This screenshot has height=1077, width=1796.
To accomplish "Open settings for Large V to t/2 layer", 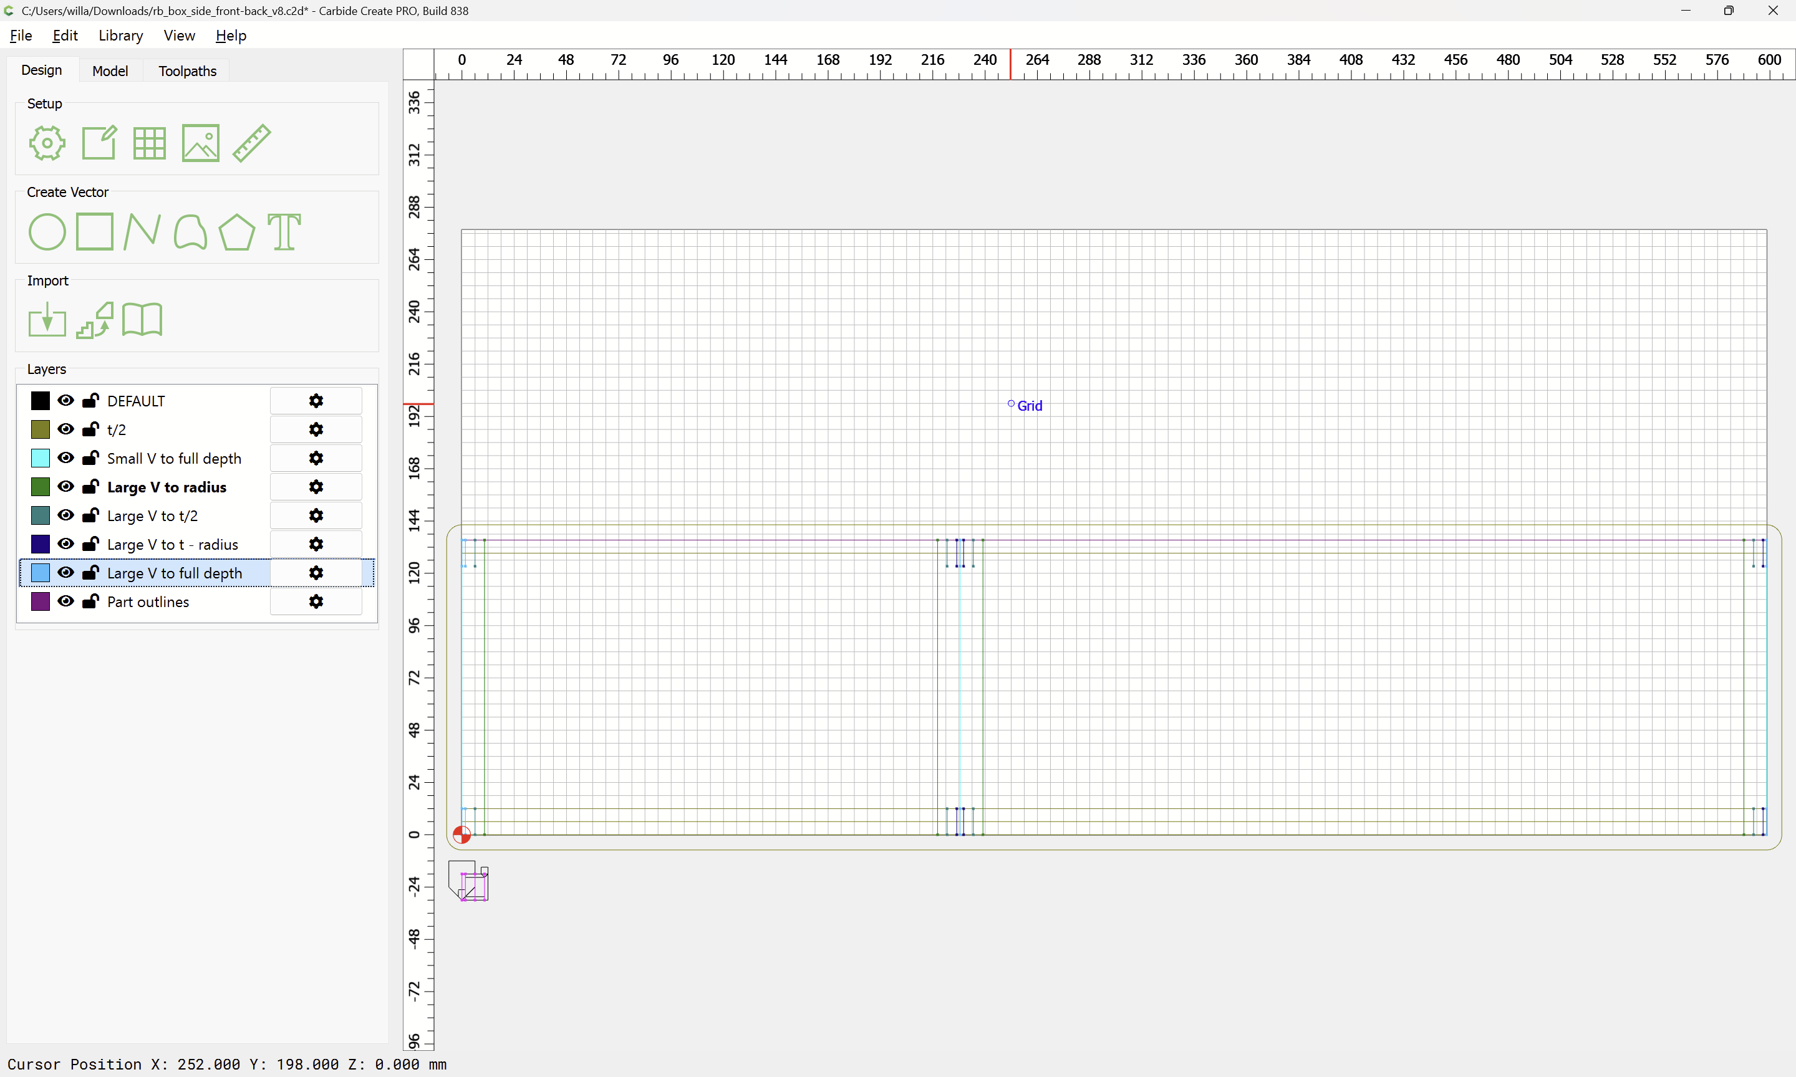I will pyautogui.click(x=316, y=515).
